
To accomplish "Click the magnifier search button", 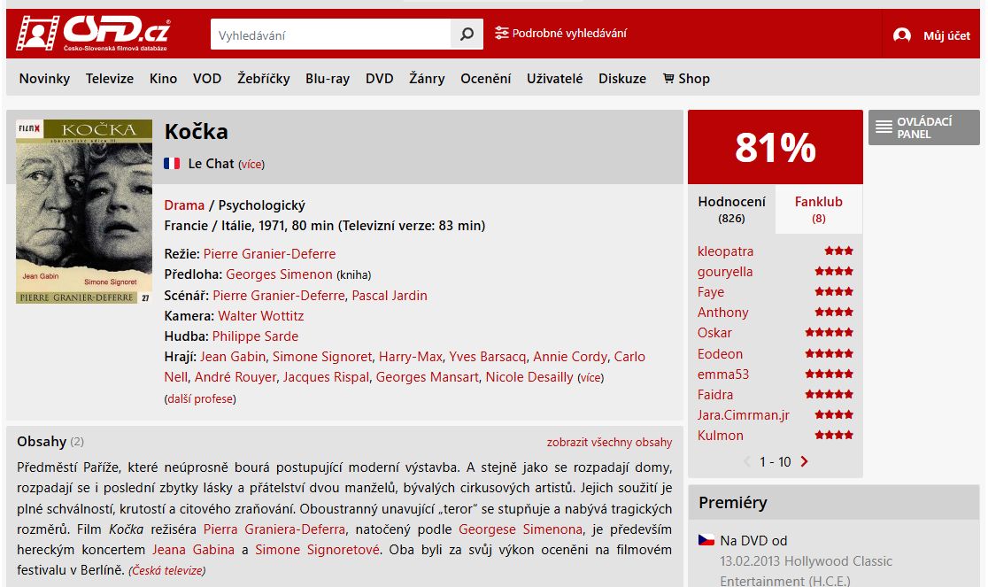I will 467,34.
